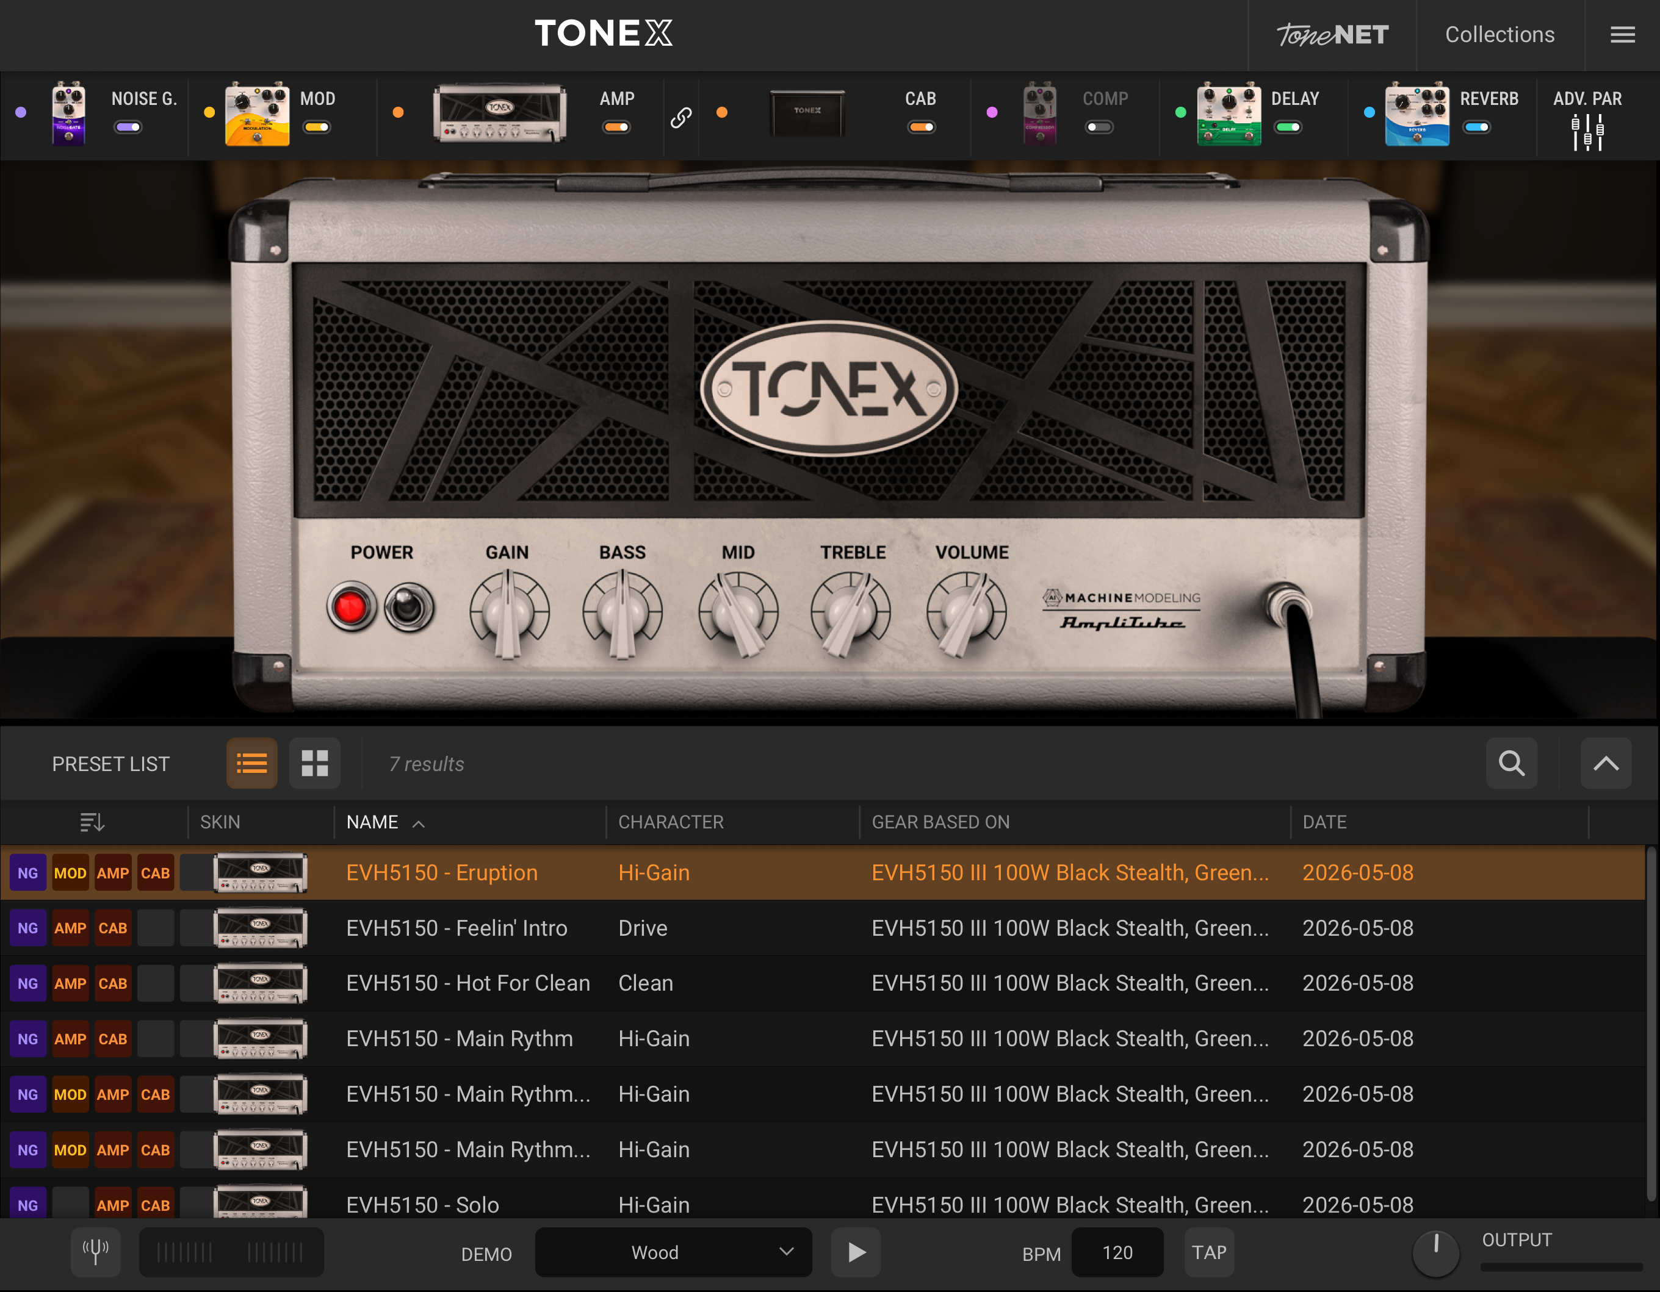Switch preset list to list view
1660x1292 pixels.
(251, 763)
